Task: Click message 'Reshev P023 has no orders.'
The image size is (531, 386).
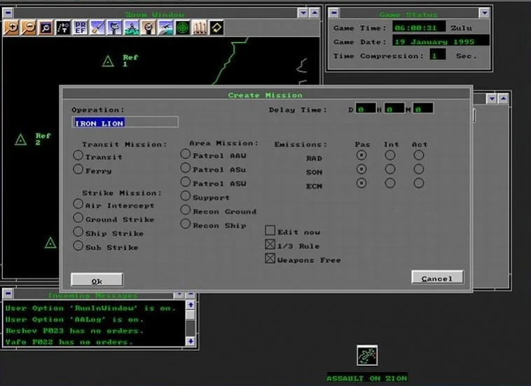Action: 74,331
